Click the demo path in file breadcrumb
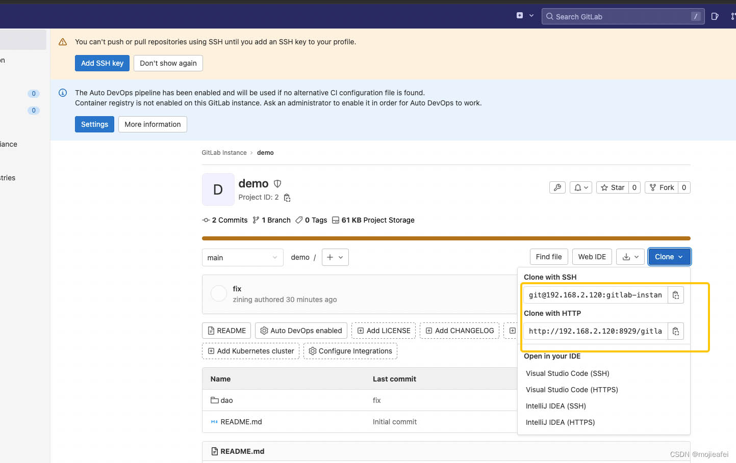Viewport: 736px width, 463px height. click(x=300, y=257)
